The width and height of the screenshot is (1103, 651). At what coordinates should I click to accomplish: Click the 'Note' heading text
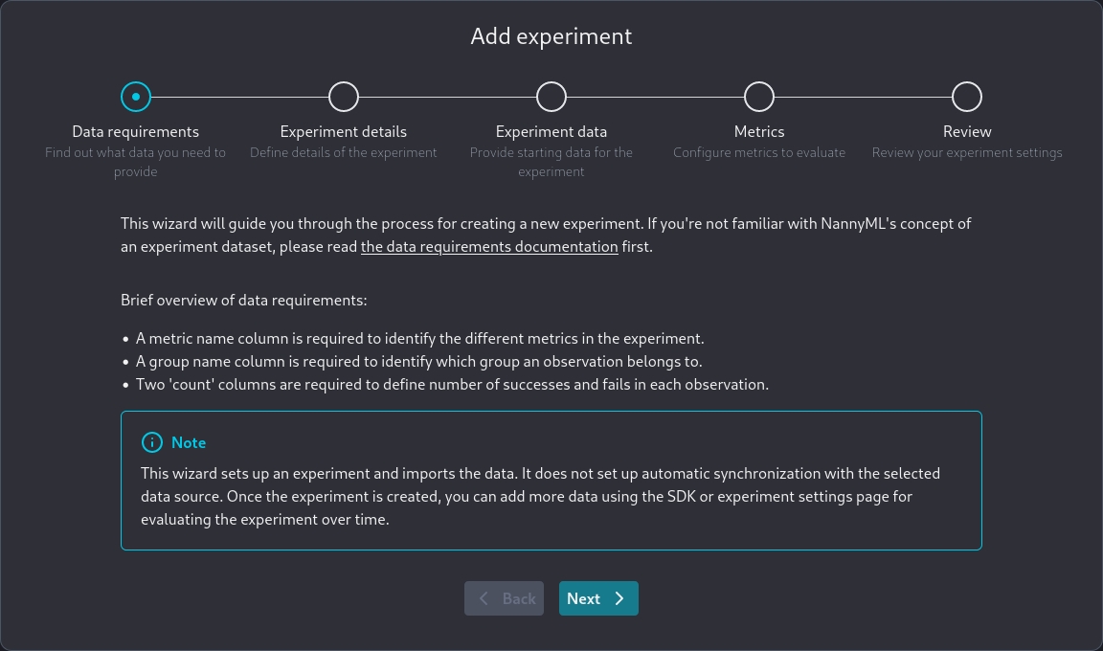[x=189, y=442]
